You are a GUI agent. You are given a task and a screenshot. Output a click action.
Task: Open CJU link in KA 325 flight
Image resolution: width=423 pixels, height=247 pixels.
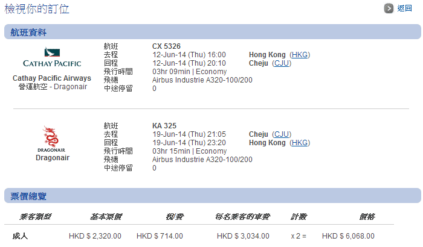[x=281, y=134]
